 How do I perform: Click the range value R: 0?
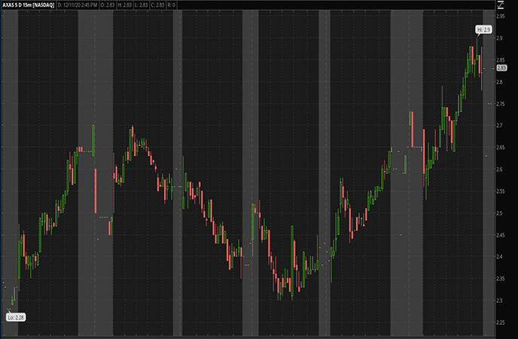(171, 5)
